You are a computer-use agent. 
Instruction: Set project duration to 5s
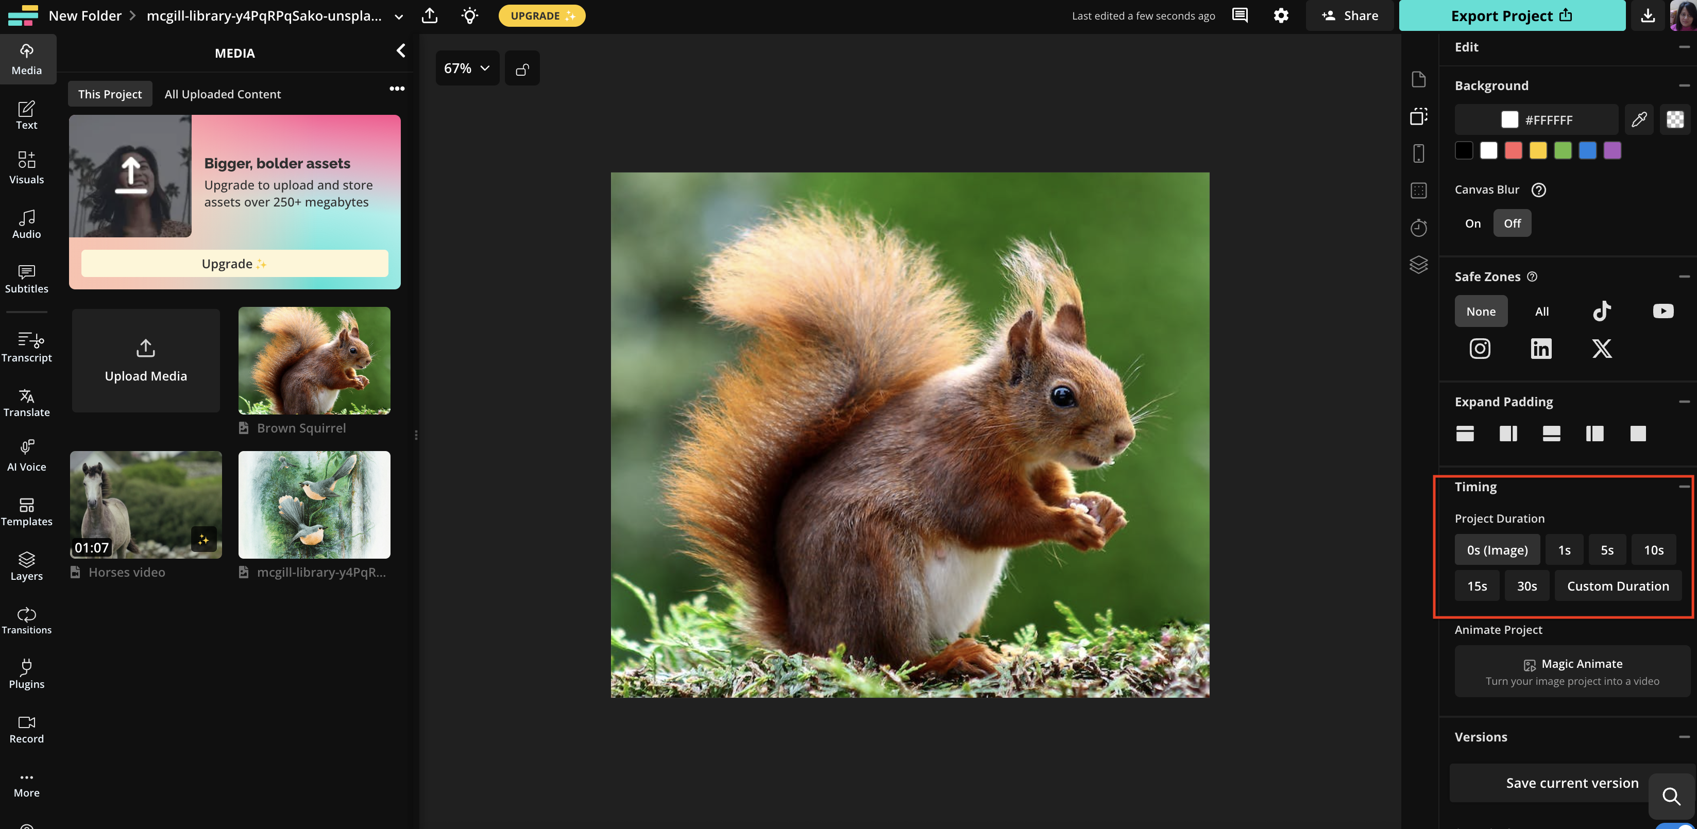click(x=1607, y=550)
